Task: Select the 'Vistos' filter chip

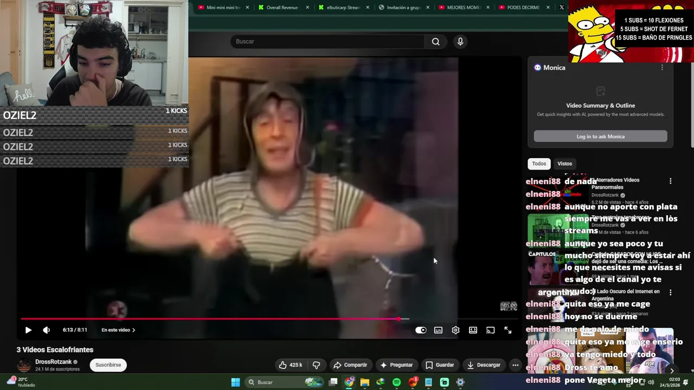Action: tap(564, 164)
